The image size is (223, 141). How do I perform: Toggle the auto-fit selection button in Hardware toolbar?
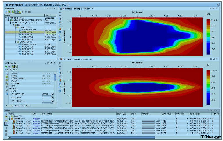click(16, 12)
